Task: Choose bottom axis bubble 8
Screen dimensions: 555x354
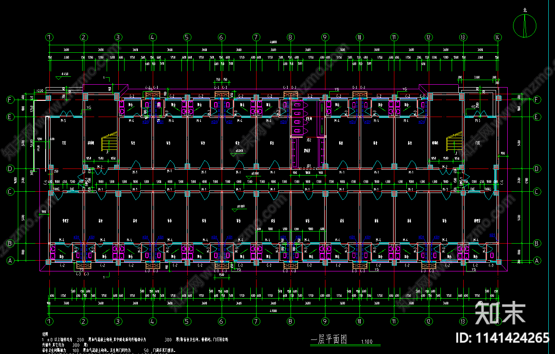Action: 291,321
